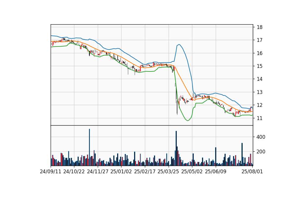The width and height of the screenshot is (281, 202).
Task: Click the tall volume bar at 25/06/09
Action: (216, 156)
